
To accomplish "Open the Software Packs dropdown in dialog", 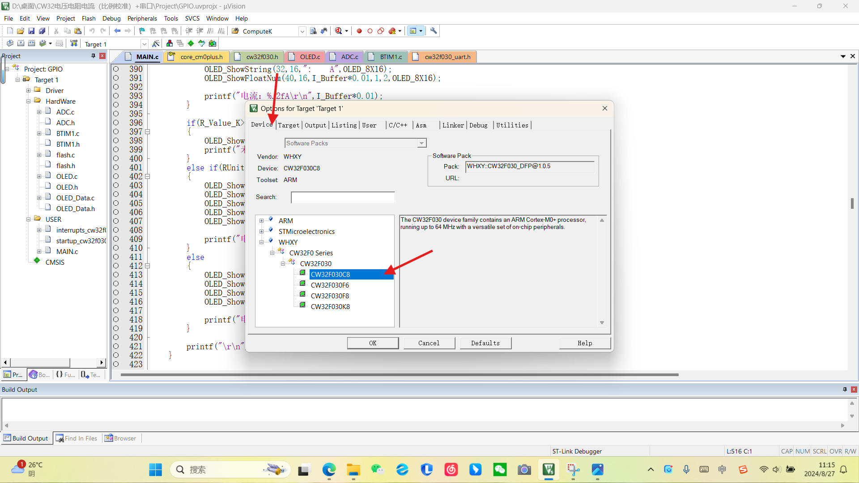I will pyautogui.click(x=421, y=143).
